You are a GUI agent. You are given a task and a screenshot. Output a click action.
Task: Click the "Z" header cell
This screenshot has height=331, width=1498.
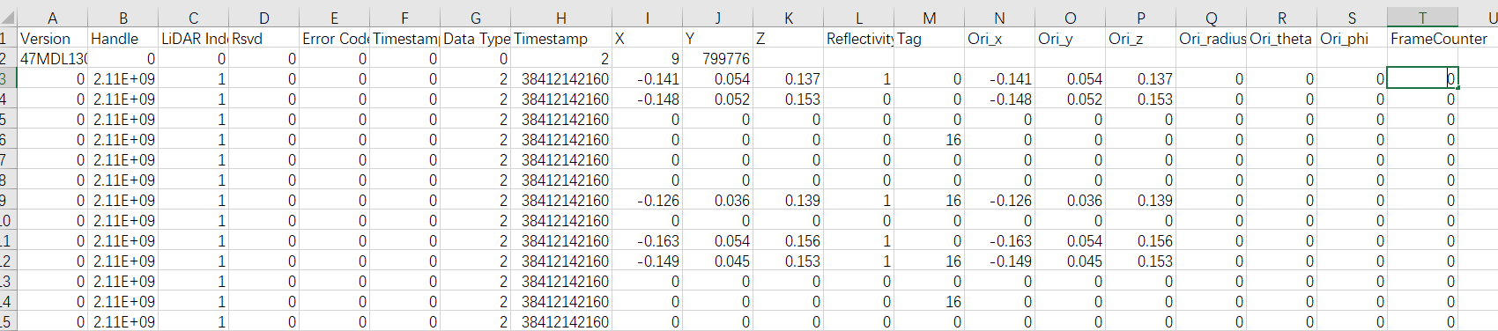tap(789, 38)
